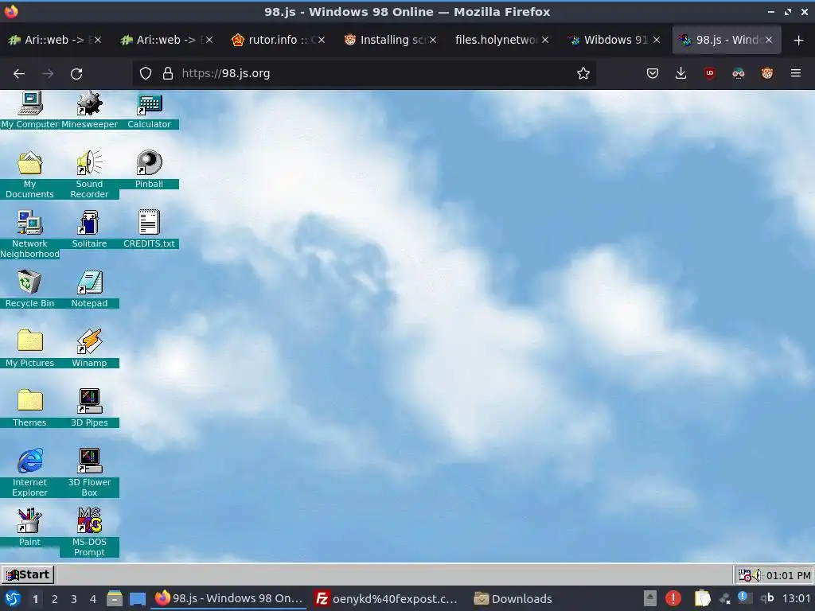Open the clipboard manager tray icon
This screenshot has height=611, width=815.
click(702, 598)
